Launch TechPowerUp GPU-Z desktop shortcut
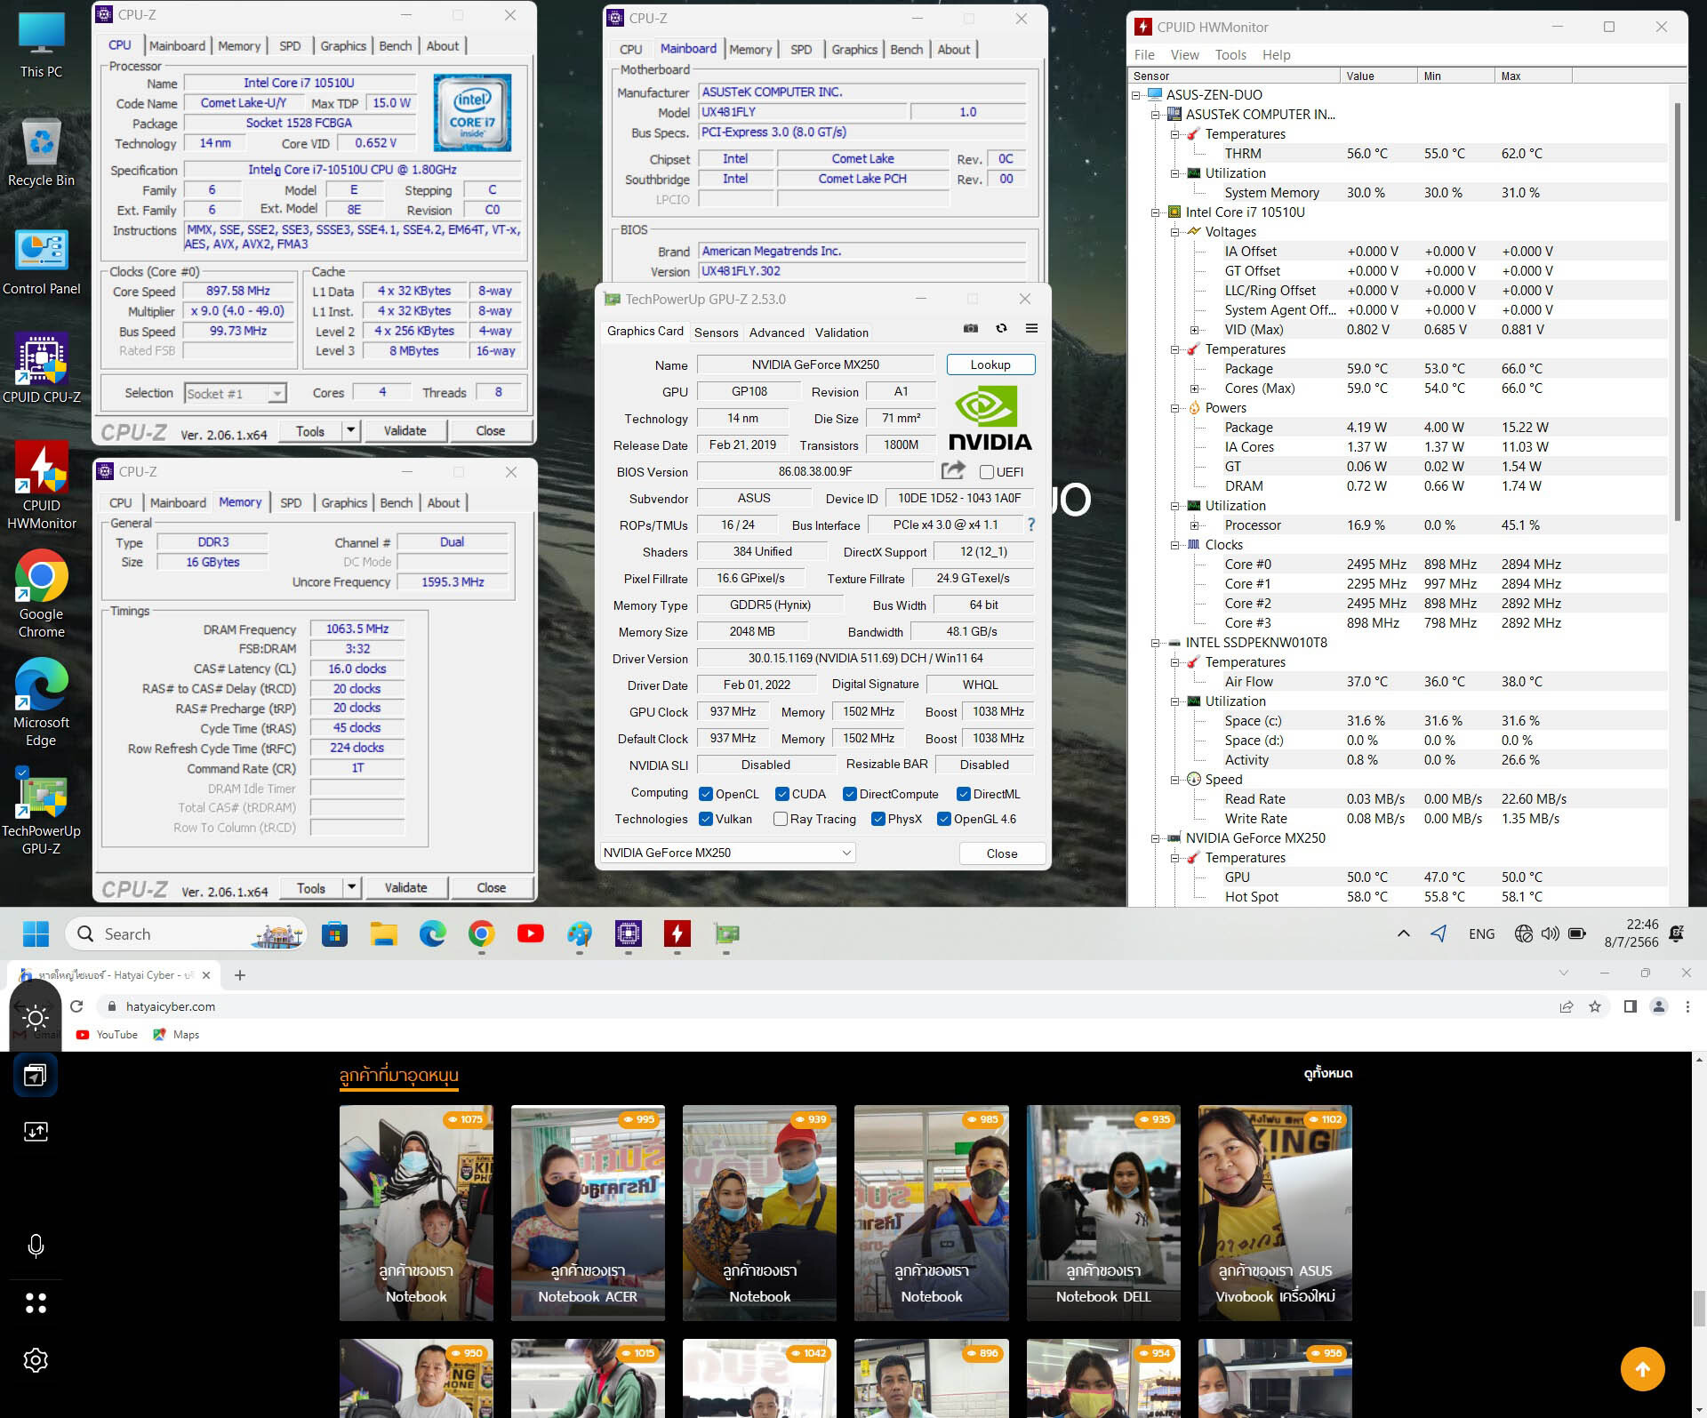 [x=41, y=812]
